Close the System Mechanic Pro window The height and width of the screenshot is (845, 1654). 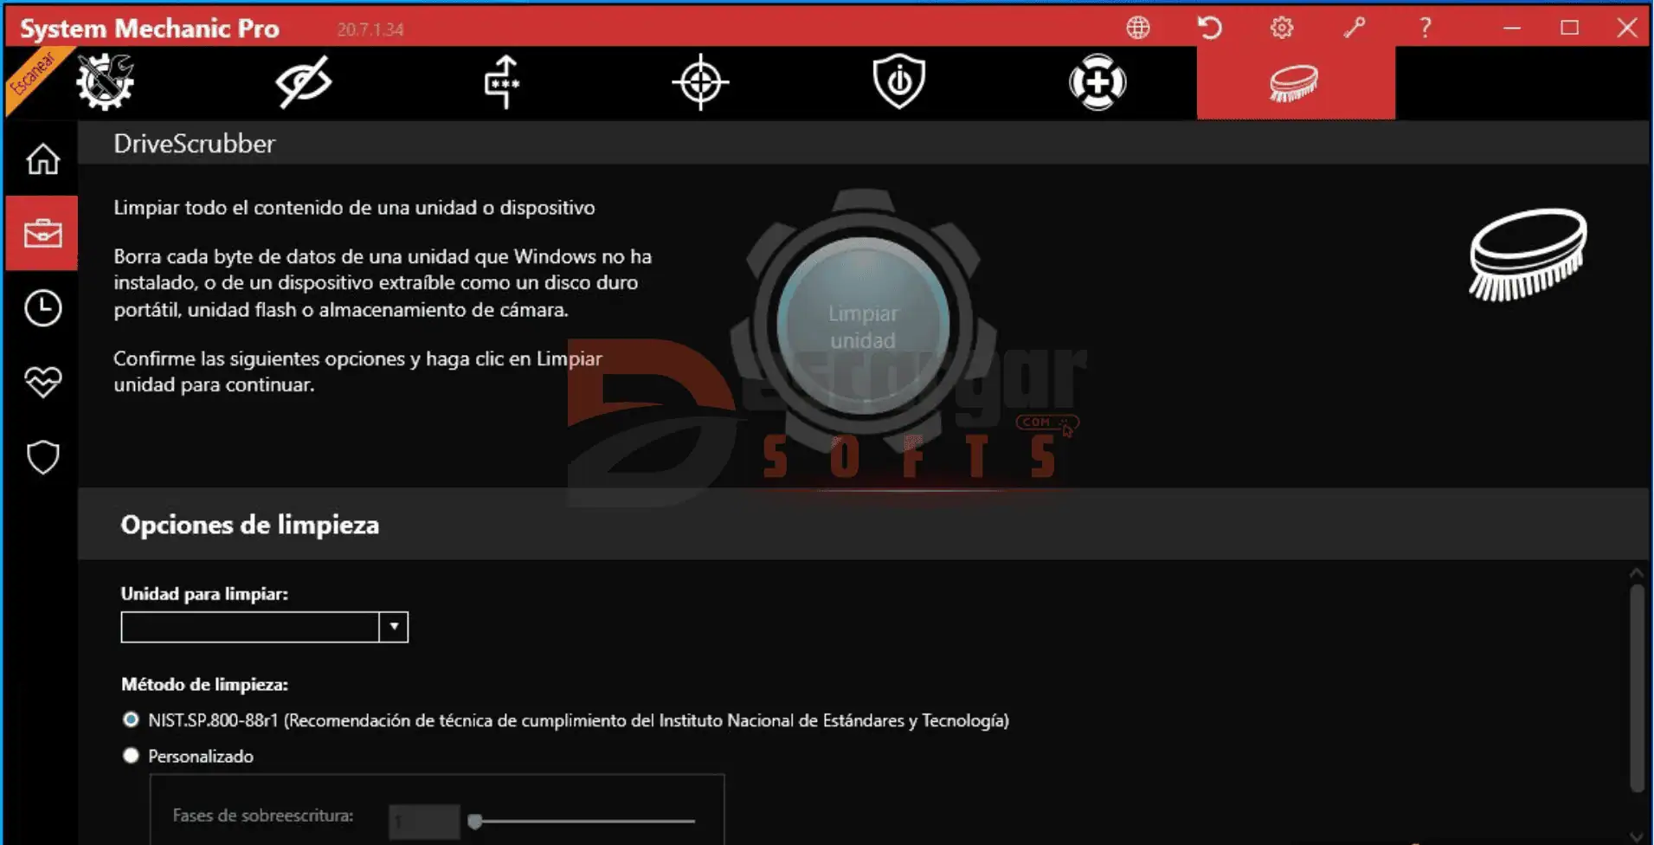(1627, 28)
